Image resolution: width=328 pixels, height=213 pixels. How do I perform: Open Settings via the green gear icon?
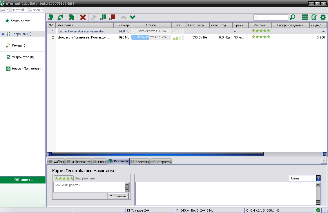(x=323, y=17)
